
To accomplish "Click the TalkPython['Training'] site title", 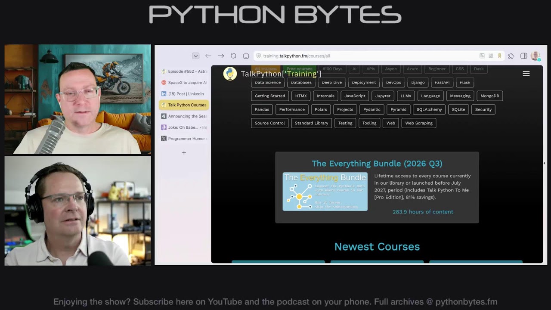I will pyautogui.click(x=281, y=74).
